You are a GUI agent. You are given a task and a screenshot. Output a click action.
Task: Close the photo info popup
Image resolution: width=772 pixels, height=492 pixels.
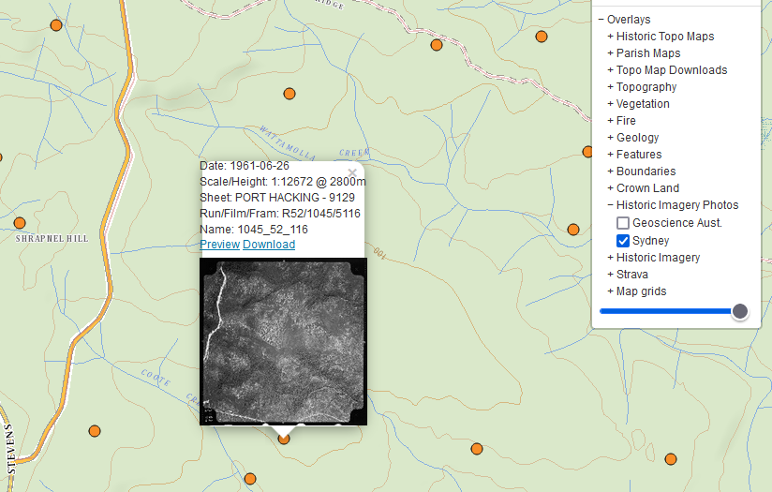[352, 172]
